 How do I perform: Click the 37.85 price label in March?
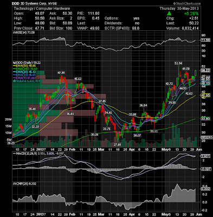[x=102, y=101]
